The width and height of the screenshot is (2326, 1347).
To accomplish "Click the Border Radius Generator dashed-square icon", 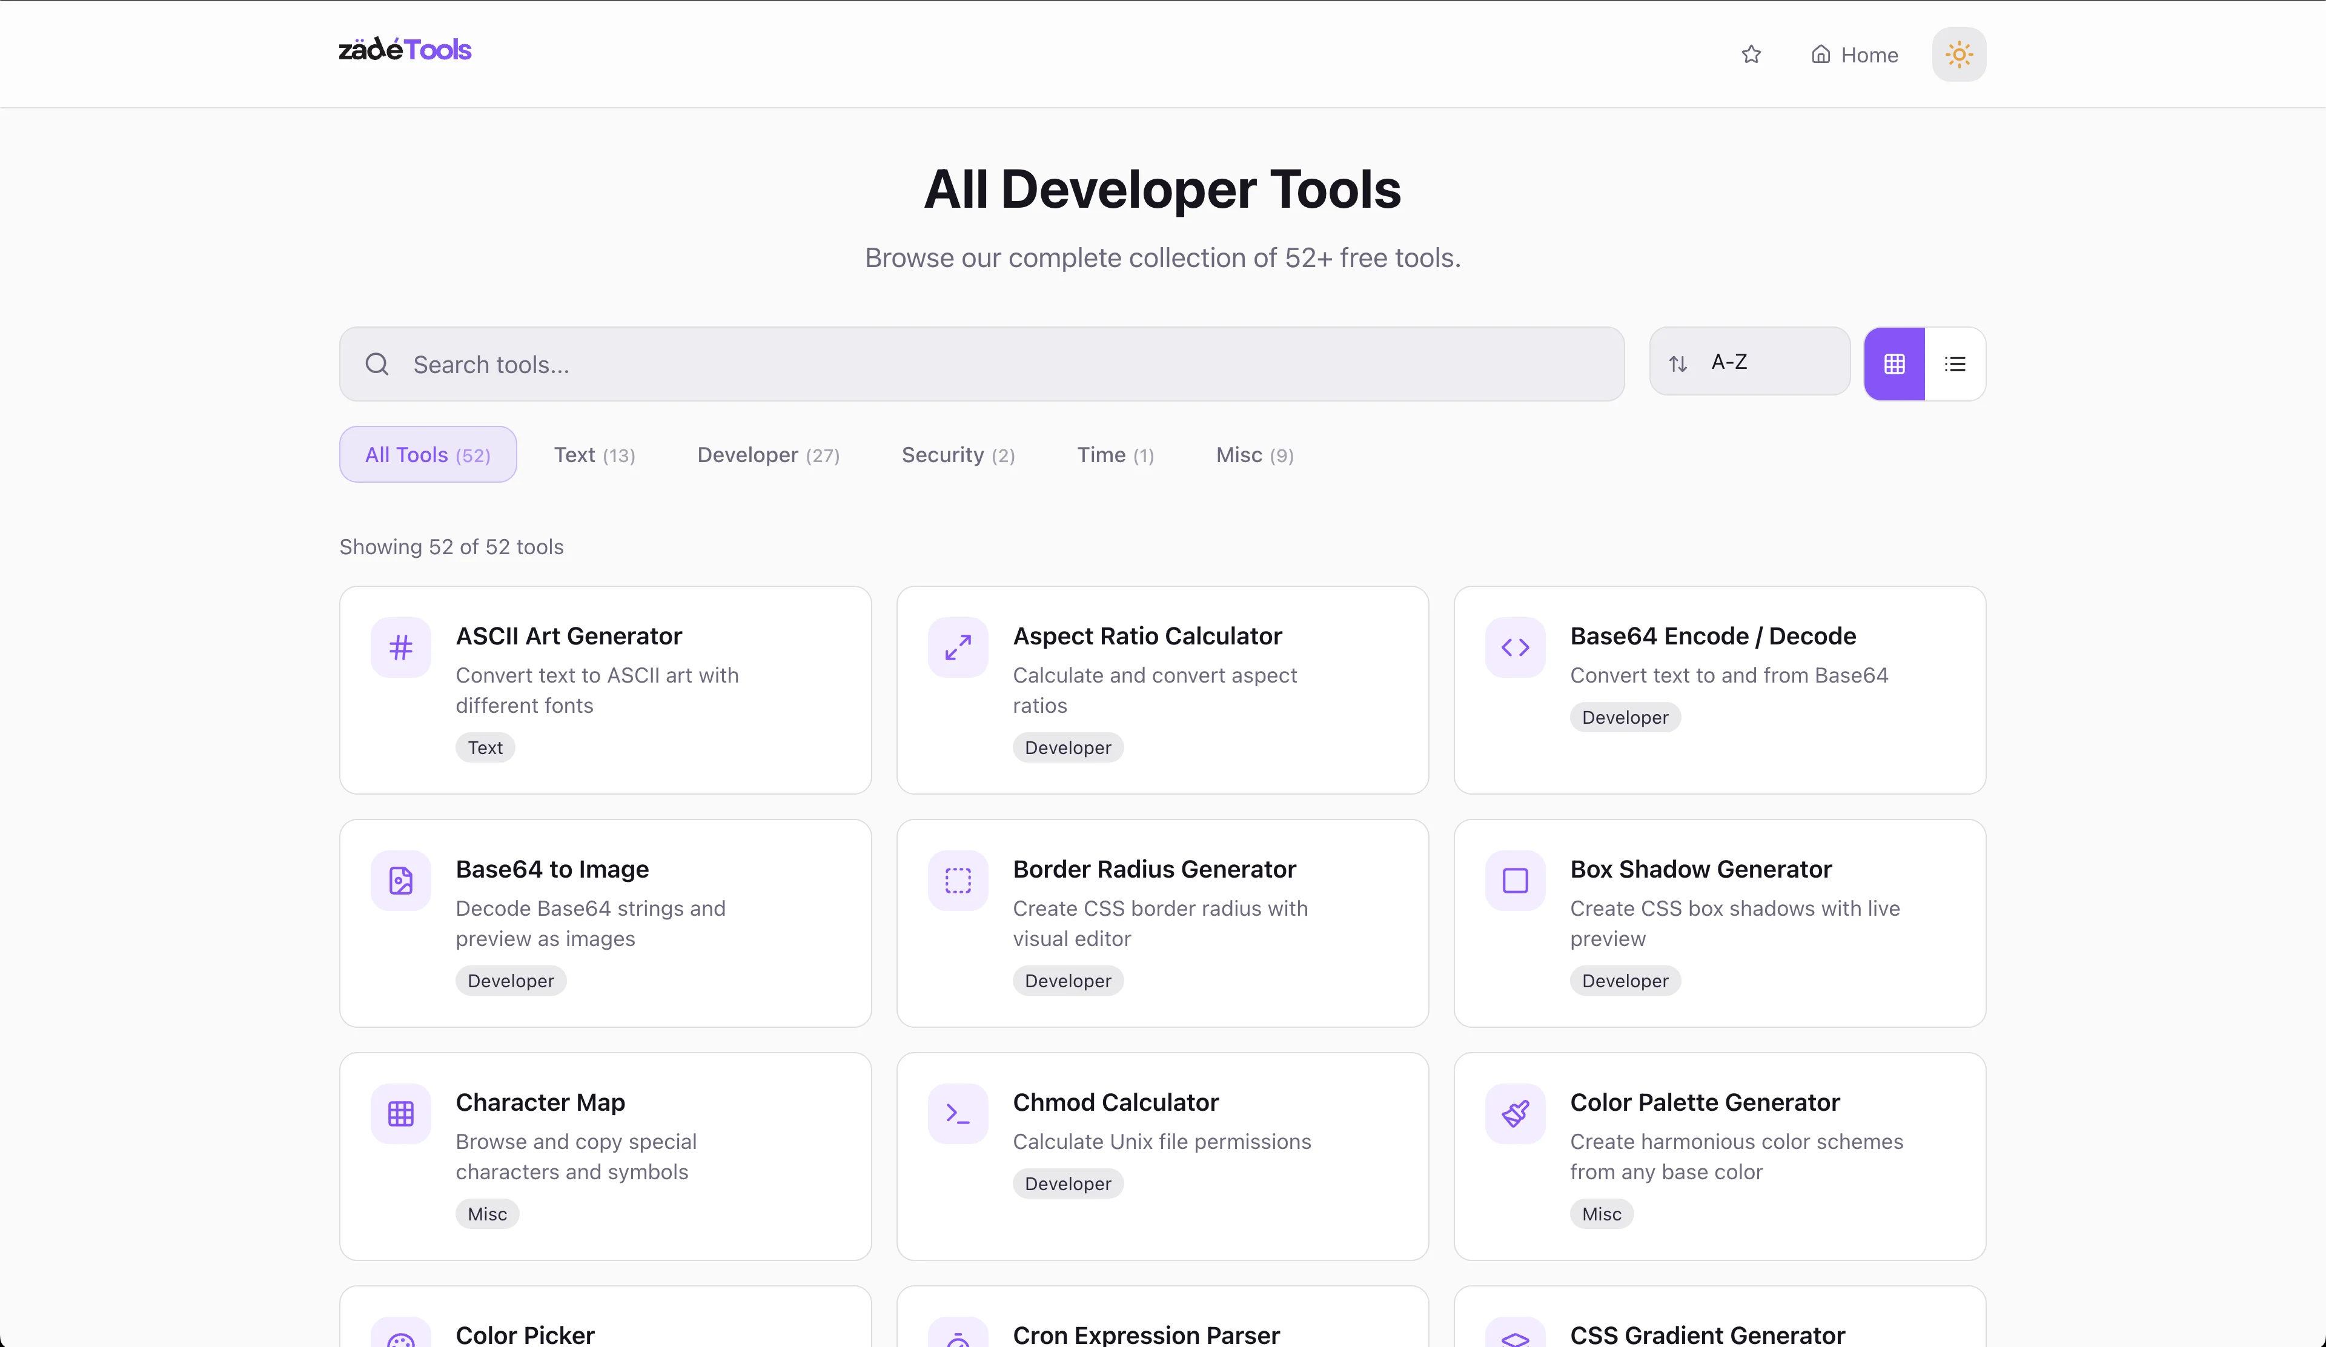I will pos(958,881).
